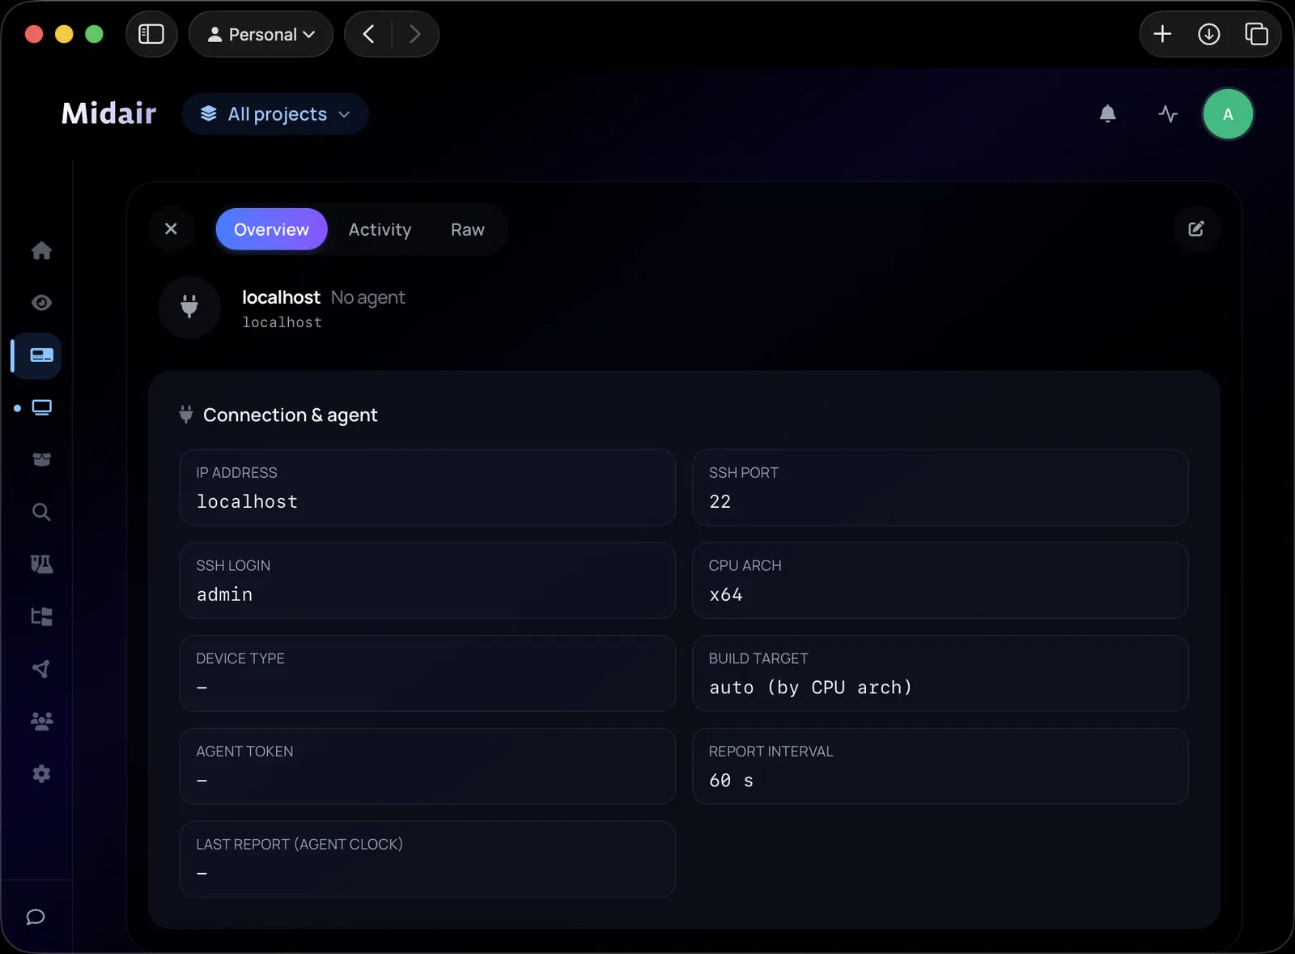The height and width of the screenshot is (954, 1295).
Task: Edit the device with pencil icon
Action: click(1196, 229)
